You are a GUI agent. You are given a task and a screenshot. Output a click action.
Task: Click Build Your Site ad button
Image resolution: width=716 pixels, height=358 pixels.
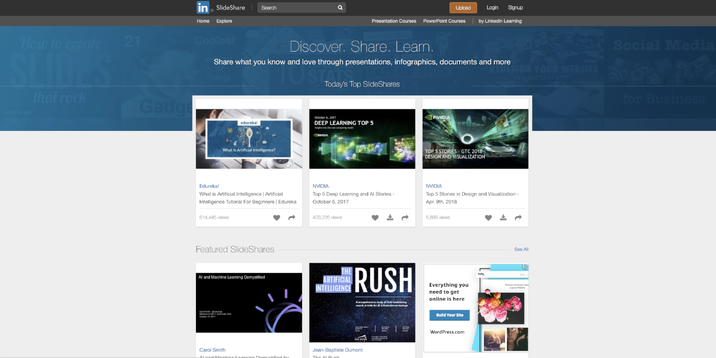point(450,315)
